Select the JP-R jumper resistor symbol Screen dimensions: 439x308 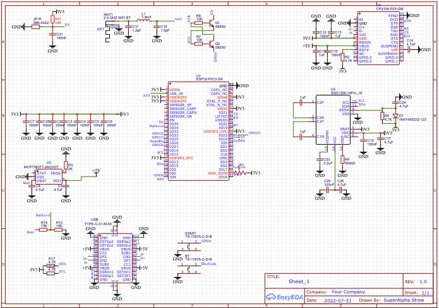pyautogui.click(x=35, y=27)
